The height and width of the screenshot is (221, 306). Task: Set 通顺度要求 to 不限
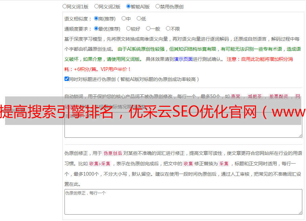pos(168,29)
